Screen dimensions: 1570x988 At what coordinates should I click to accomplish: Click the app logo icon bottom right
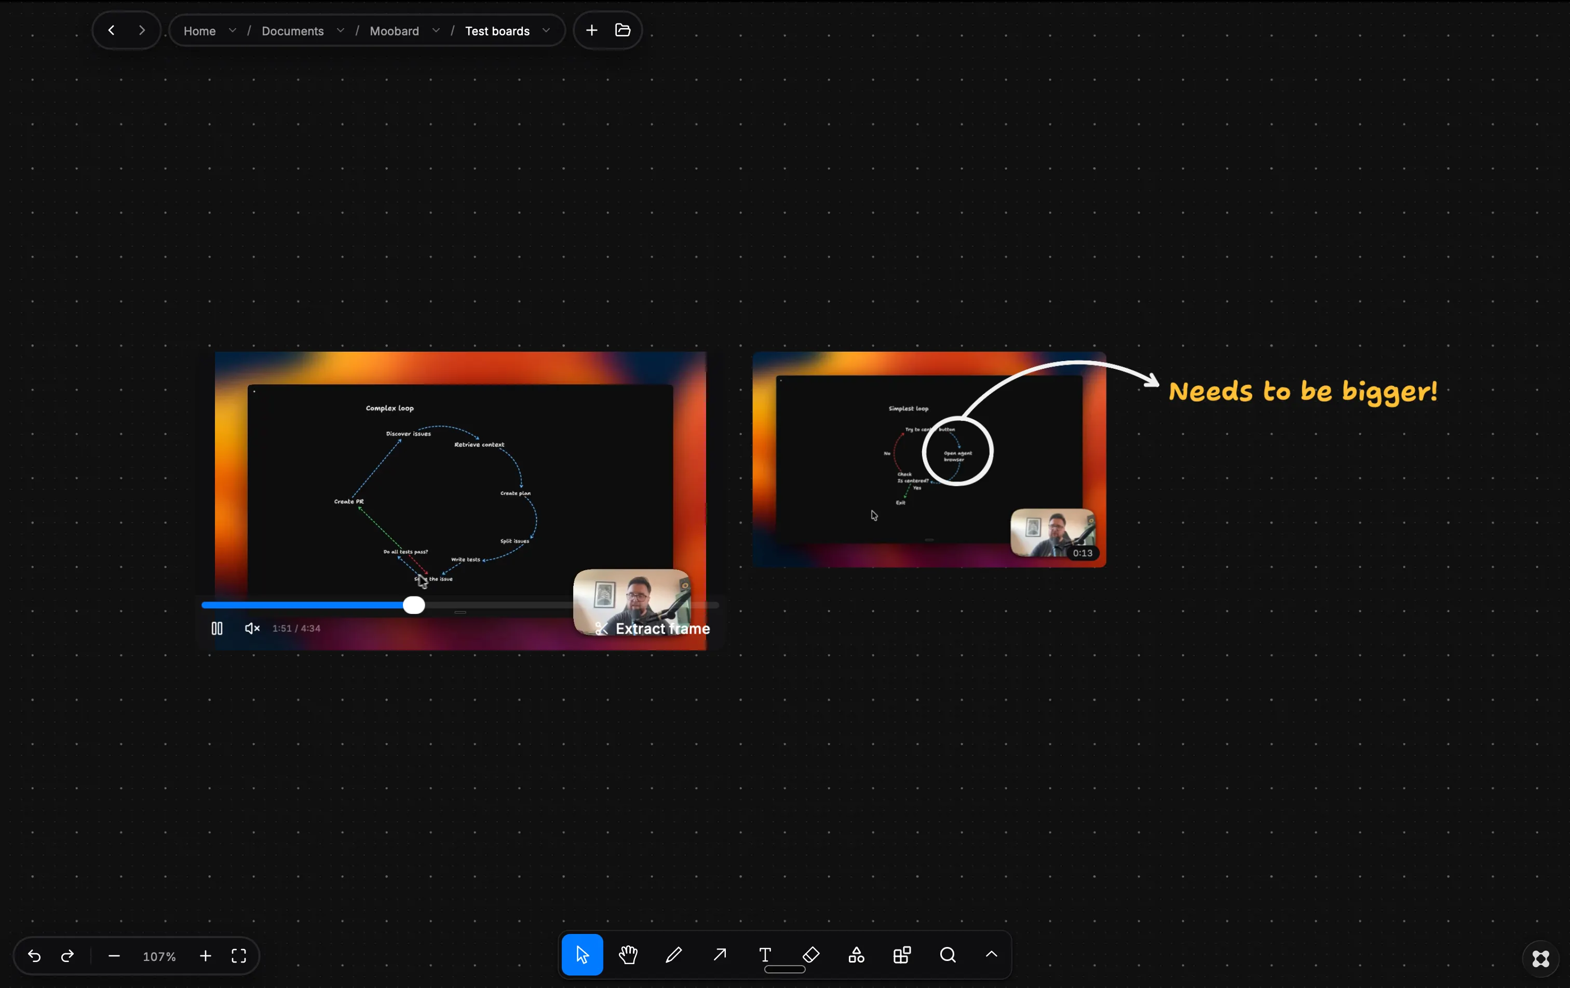1541,959
